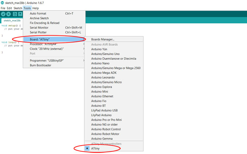Click the 'void setup()' code line
Image resolution: width=247 pixels, height=154 pixels.
point(11,25)
